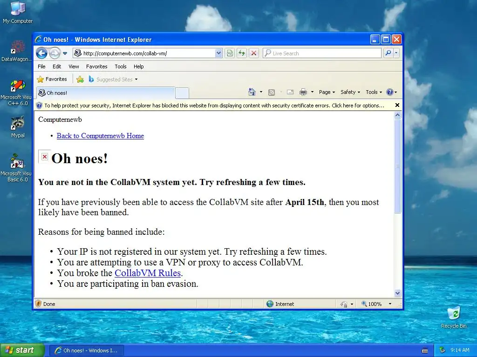Click the Home page icon
The width and height of the screenshot is (477, 357).
click(x=252, y=92)
